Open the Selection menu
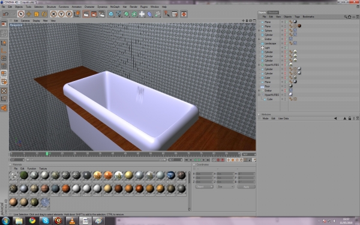The width and height of the screenshot is (360, 225). tap(39, 7)
